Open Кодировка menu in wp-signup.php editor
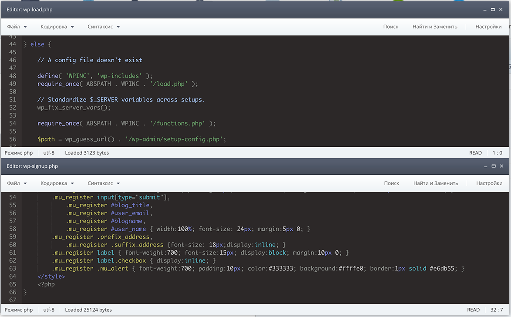This screenshot has width=511, height=317. [x=57, y=183]
